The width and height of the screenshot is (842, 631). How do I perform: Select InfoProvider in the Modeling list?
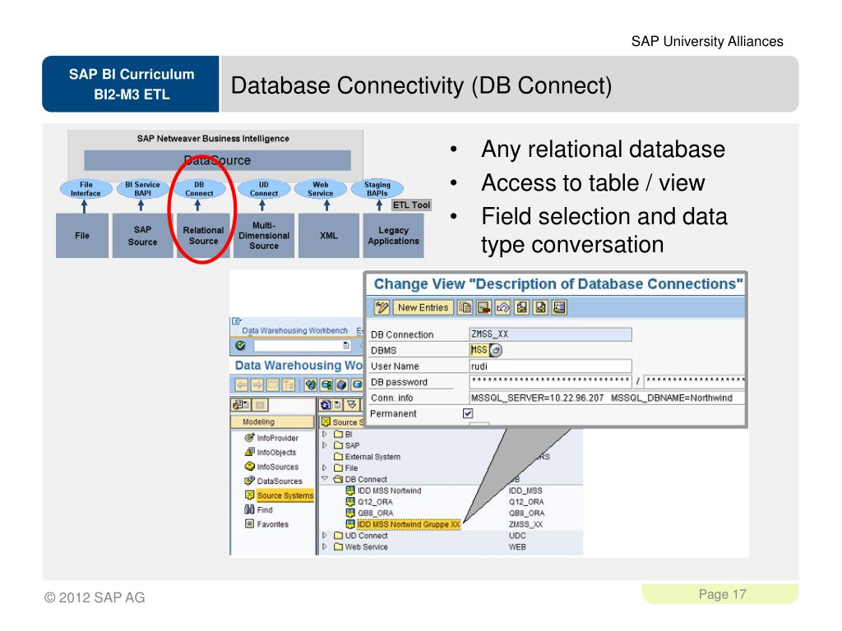[x=277, y=438]
